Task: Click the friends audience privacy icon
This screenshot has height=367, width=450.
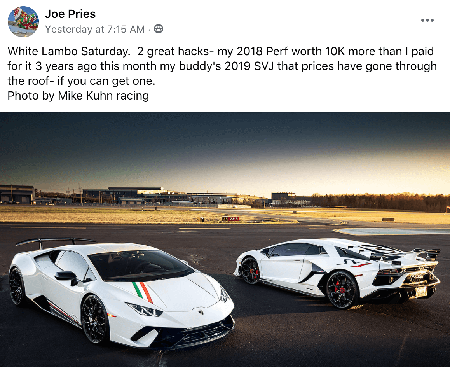Action: [159, 29]
